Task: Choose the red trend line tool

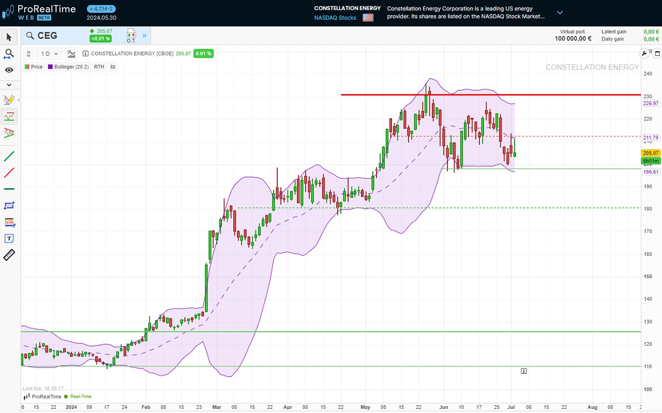Action: (x=9, y=173)
